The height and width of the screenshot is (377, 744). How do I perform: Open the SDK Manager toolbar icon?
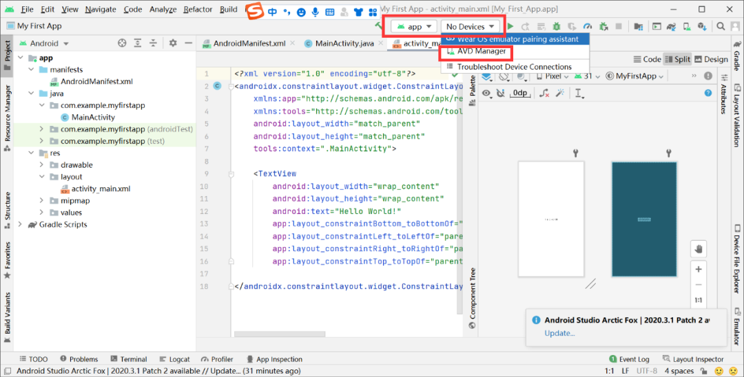tap(702, 27)
